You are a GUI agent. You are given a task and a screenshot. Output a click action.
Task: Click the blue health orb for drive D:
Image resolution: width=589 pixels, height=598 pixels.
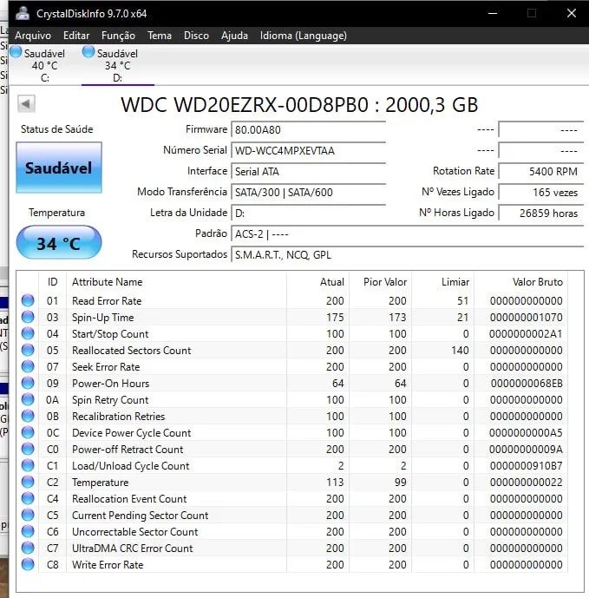point(88,52)
